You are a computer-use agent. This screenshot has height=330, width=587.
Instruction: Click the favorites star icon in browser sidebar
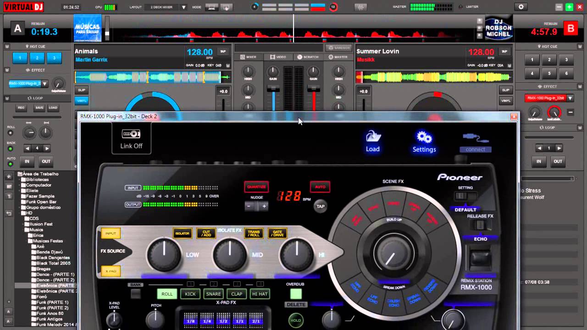coord(9,176)
